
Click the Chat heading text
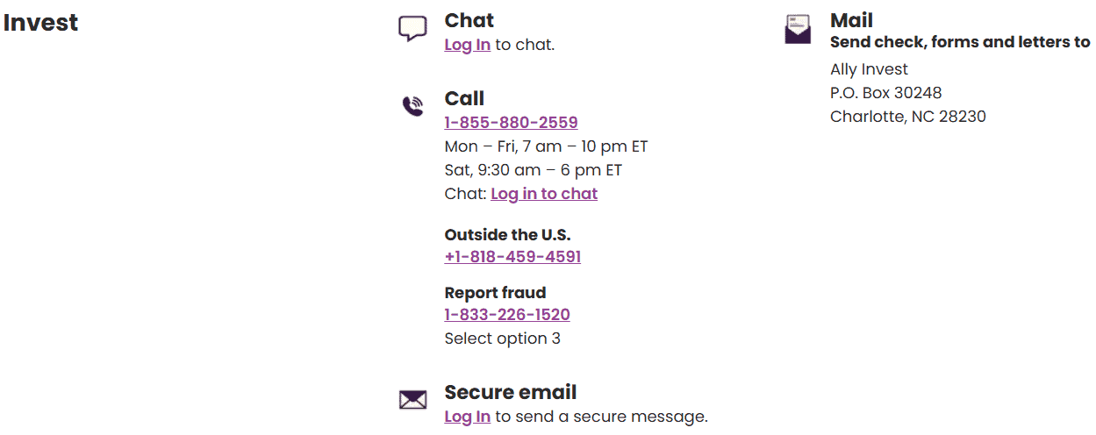click(x=469, y=20)
